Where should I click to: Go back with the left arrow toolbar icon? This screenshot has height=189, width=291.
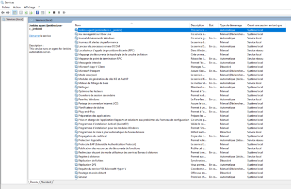click(x=3, y=13)
